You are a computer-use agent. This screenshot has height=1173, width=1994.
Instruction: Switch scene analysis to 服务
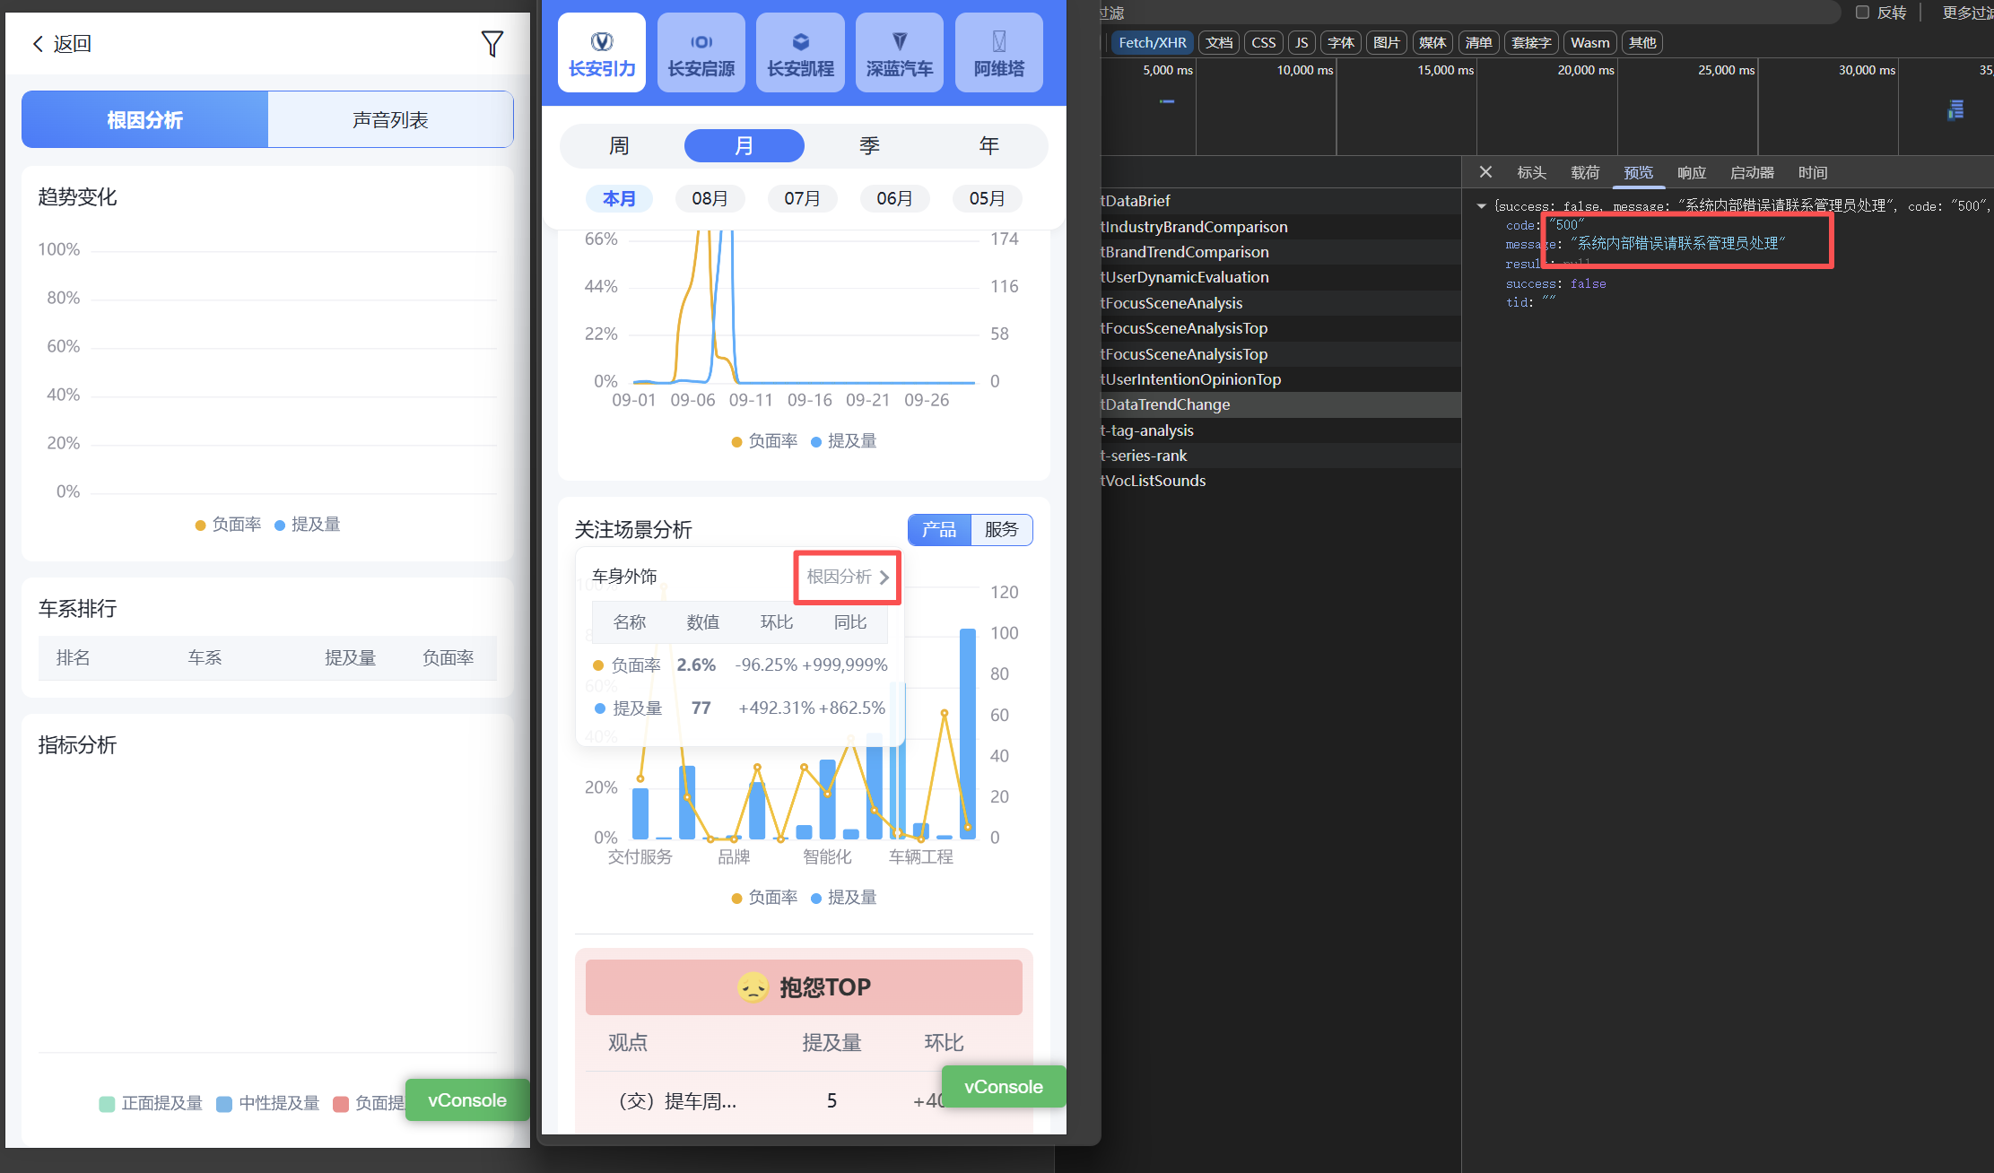1001,530
